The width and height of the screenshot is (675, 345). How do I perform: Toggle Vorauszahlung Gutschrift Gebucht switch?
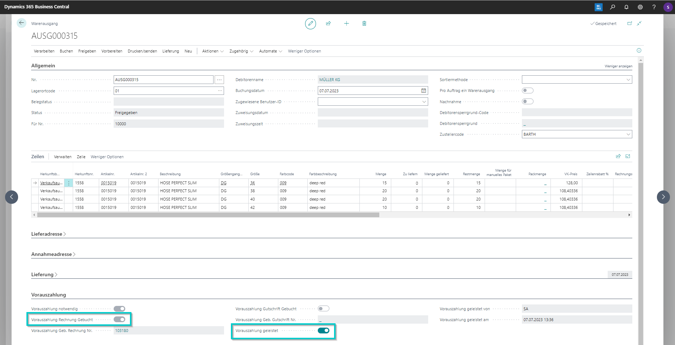tap(323, 309)
